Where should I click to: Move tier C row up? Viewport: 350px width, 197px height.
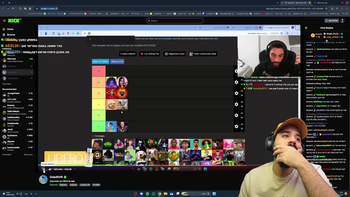click(x=242, y=102)
